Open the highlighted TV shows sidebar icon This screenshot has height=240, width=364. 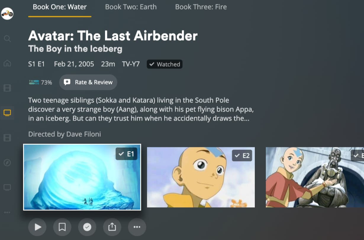click(7, 113)
